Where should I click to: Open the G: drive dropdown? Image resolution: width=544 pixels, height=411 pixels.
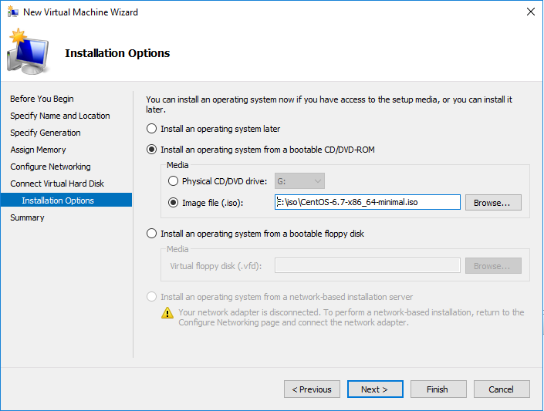tap(299, 181)
